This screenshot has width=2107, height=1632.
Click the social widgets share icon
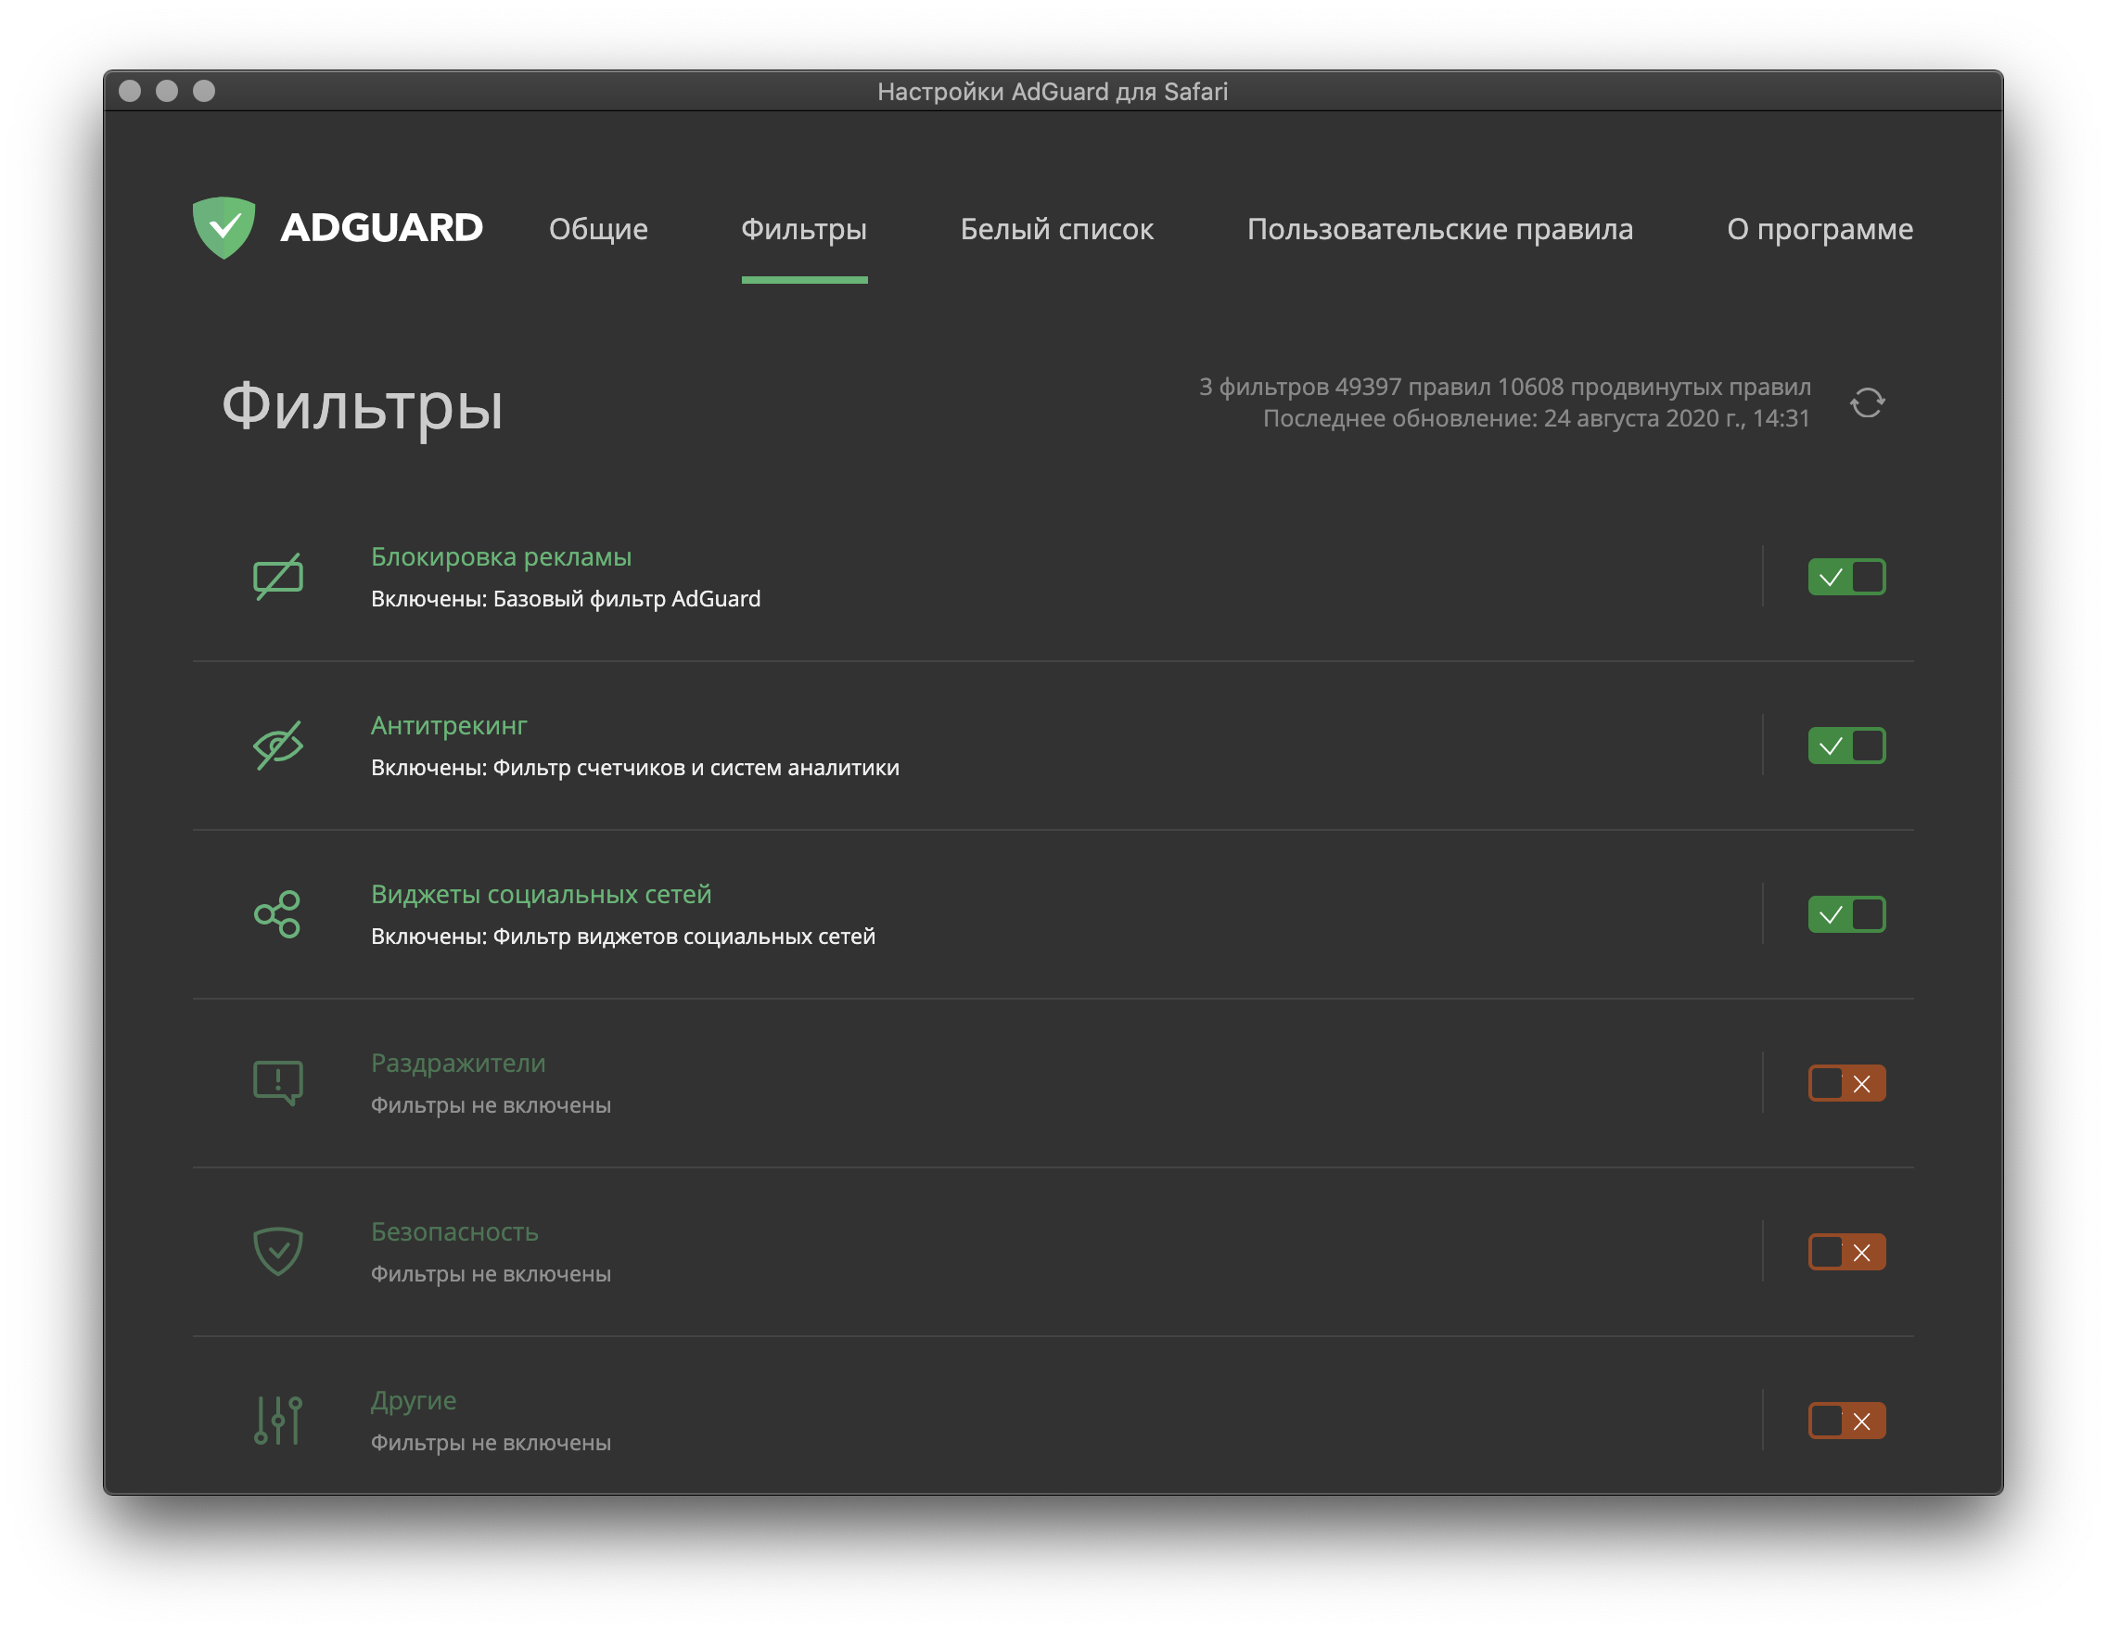278,914
